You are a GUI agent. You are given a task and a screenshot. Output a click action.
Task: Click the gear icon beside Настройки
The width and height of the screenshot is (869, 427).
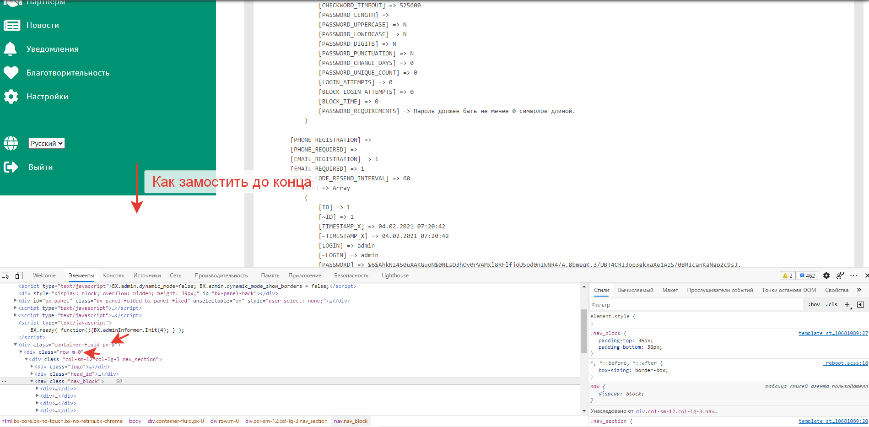point(11,97)
